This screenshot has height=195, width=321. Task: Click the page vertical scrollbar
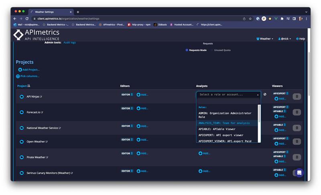pyautogui.click(x=309, y=74)
